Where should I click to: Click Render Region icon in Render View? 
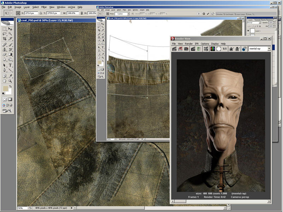click(180, 49)
